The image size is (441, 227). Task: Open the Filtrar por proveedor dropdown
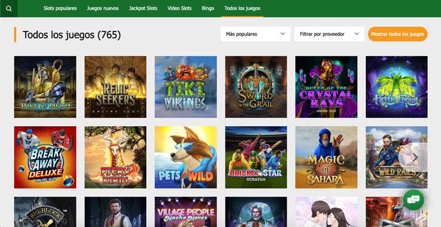coord(329,34)
